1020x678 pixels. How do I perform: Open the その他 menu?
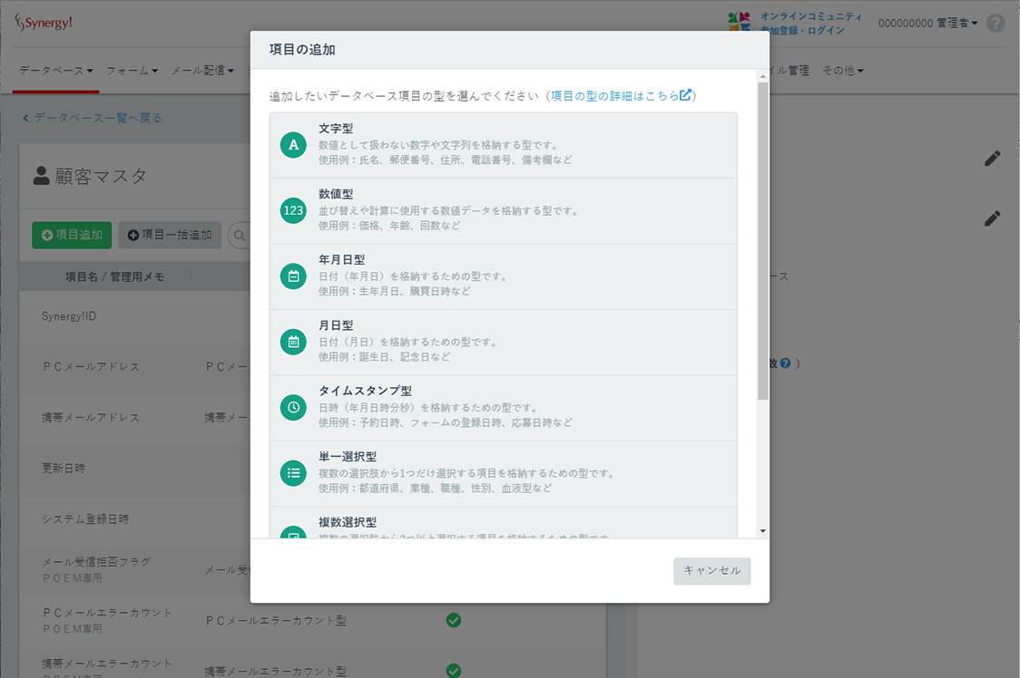click(x=842, y=71)
